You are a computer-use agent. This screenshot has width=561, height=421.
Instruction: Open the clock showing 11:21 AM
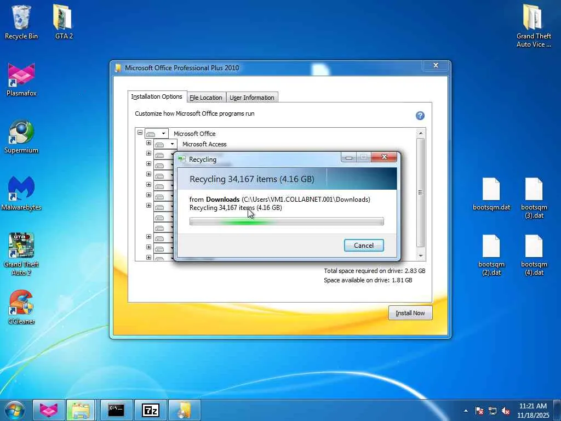click(533, 410)
